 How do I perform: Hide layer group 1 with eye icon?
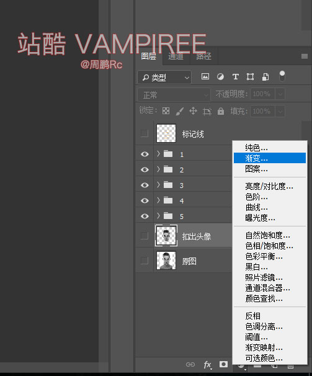click(x=145, y=154)
